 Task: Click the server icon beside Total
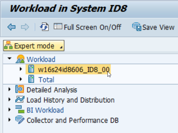[31, 79]
